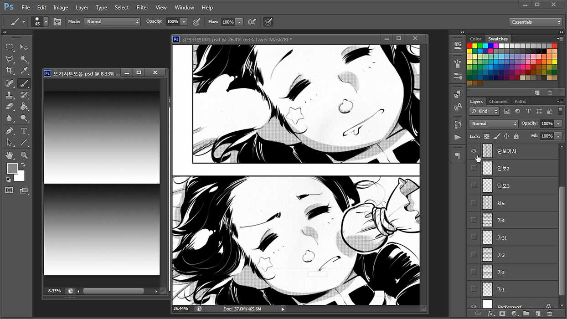This screenshot has height=319, width=567.
Task: Select the Hand tool
Action: [9, 155]
